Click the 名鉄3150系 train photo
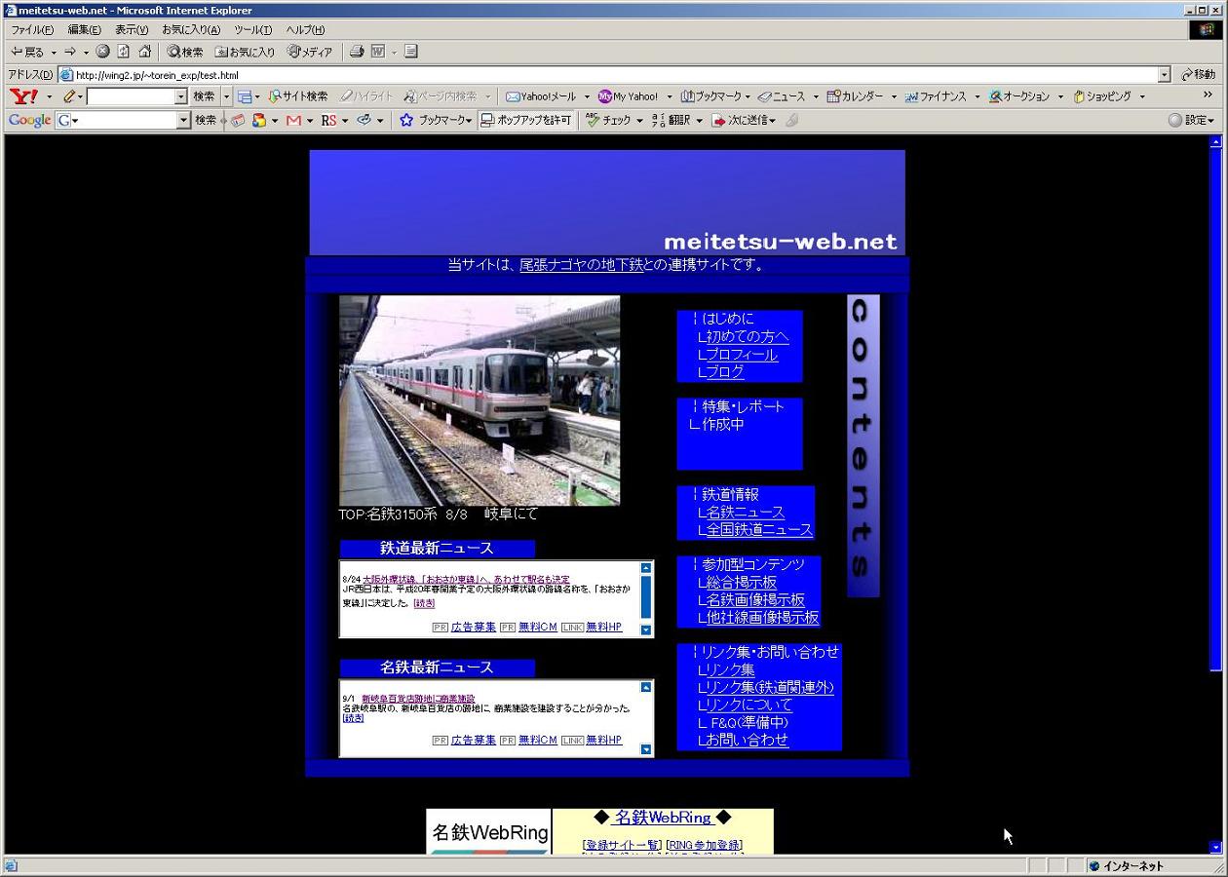 480,400
